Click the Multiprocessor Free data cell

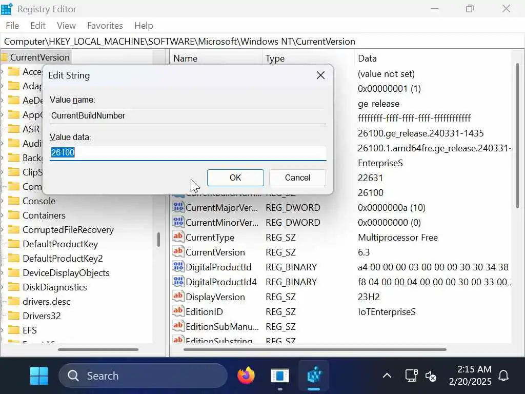[x=397, y=237]
